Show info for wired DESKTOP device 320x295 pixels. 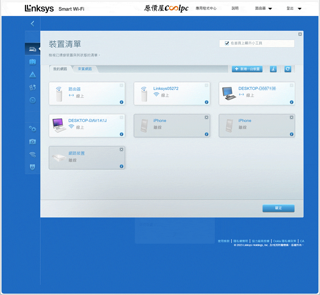pos(292,102)
